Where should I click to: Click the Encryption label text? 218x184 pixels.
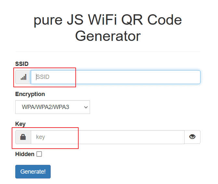(30, 94)
